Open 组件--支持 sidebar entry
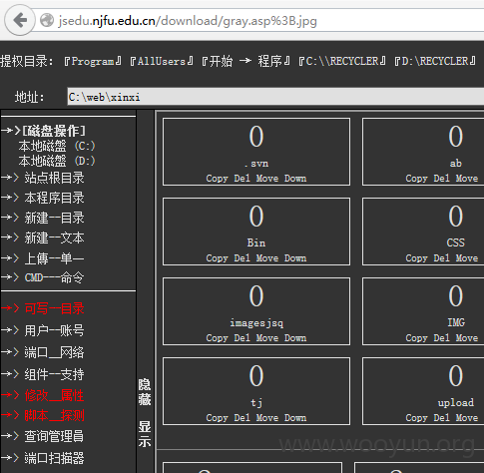Screen dimensions: 484x473 54,374
